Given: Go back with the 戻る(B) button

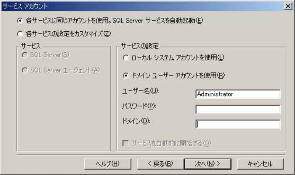Looking at the screenshot, I should click(x=160, y=164).
